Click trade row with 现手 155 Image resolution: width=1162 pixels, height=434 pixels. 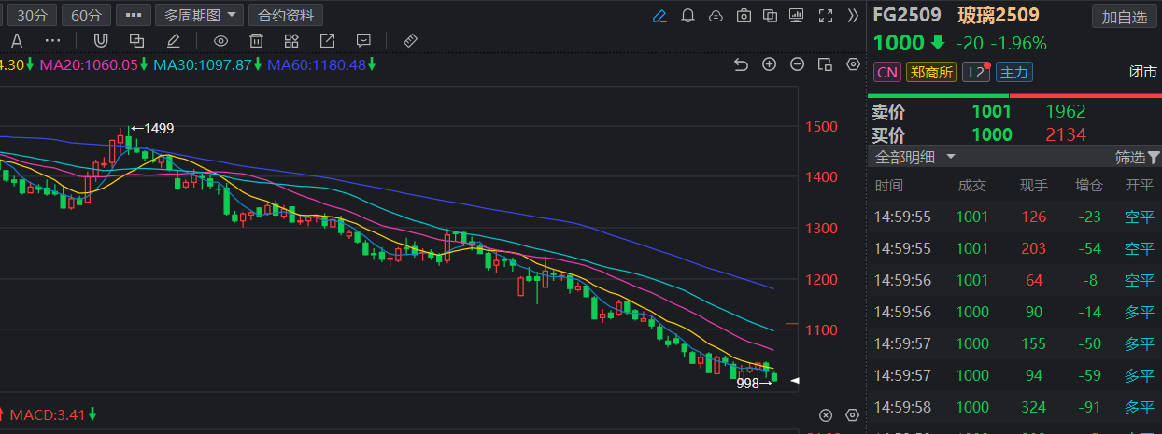(x=1014, y=344)
